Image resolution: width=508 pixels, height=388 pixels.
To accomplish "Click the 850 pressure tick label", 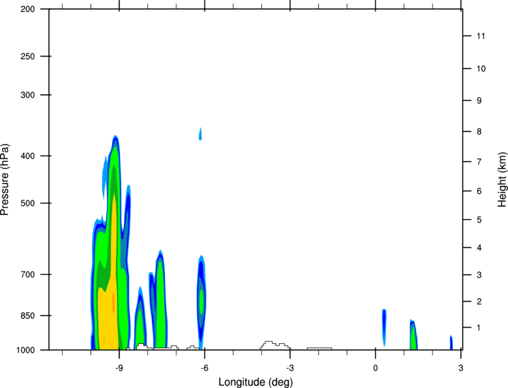I will (x=27, y=316).
